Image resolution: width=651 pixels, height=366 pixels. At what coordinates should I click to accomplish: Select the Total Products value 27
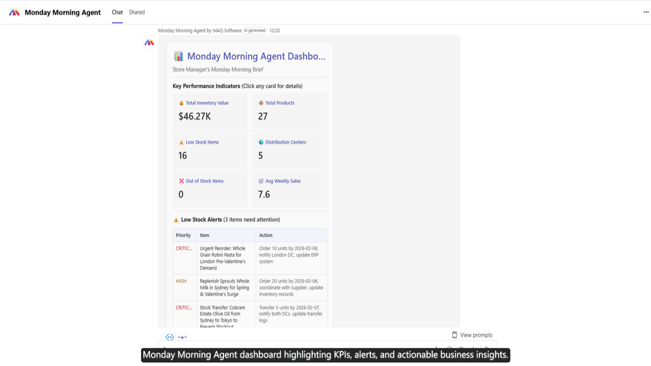[x=263, y=116]
